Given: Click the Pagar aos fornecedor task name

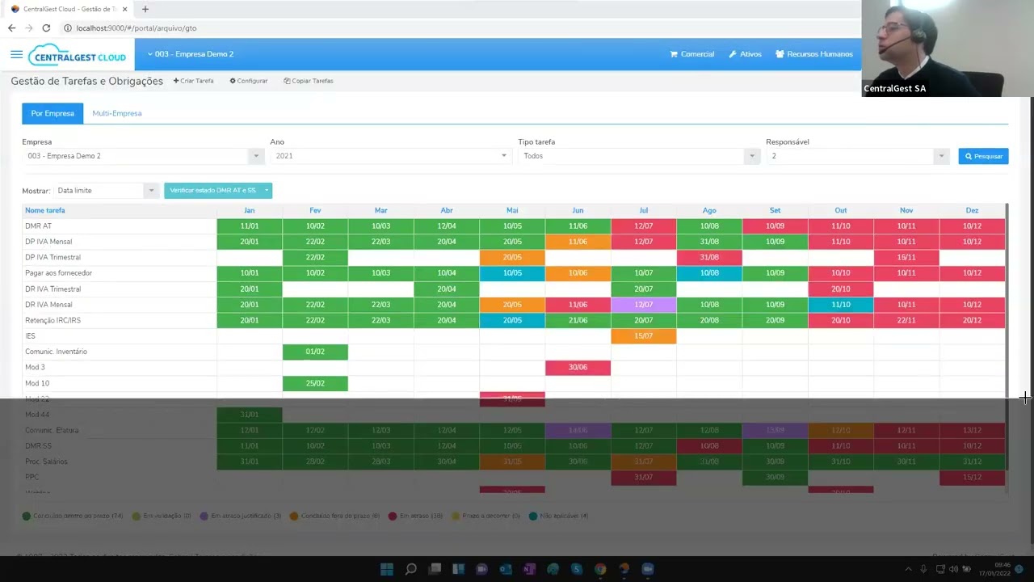Looking at the screenshot, I should coord(58,273).
